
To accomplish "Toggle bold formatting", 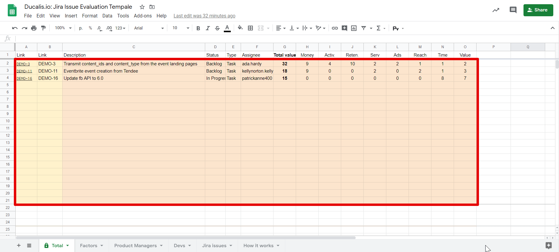I will 198,28.
